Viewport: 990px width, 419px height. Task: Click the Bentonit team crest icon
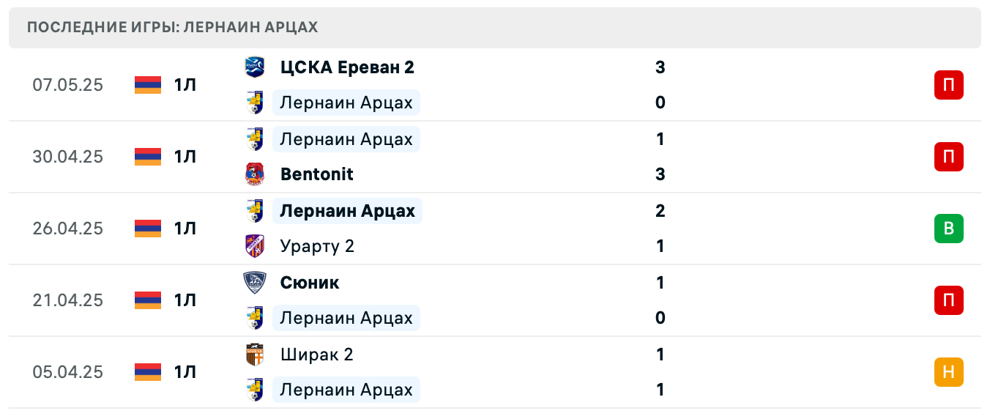pos(254,174)
